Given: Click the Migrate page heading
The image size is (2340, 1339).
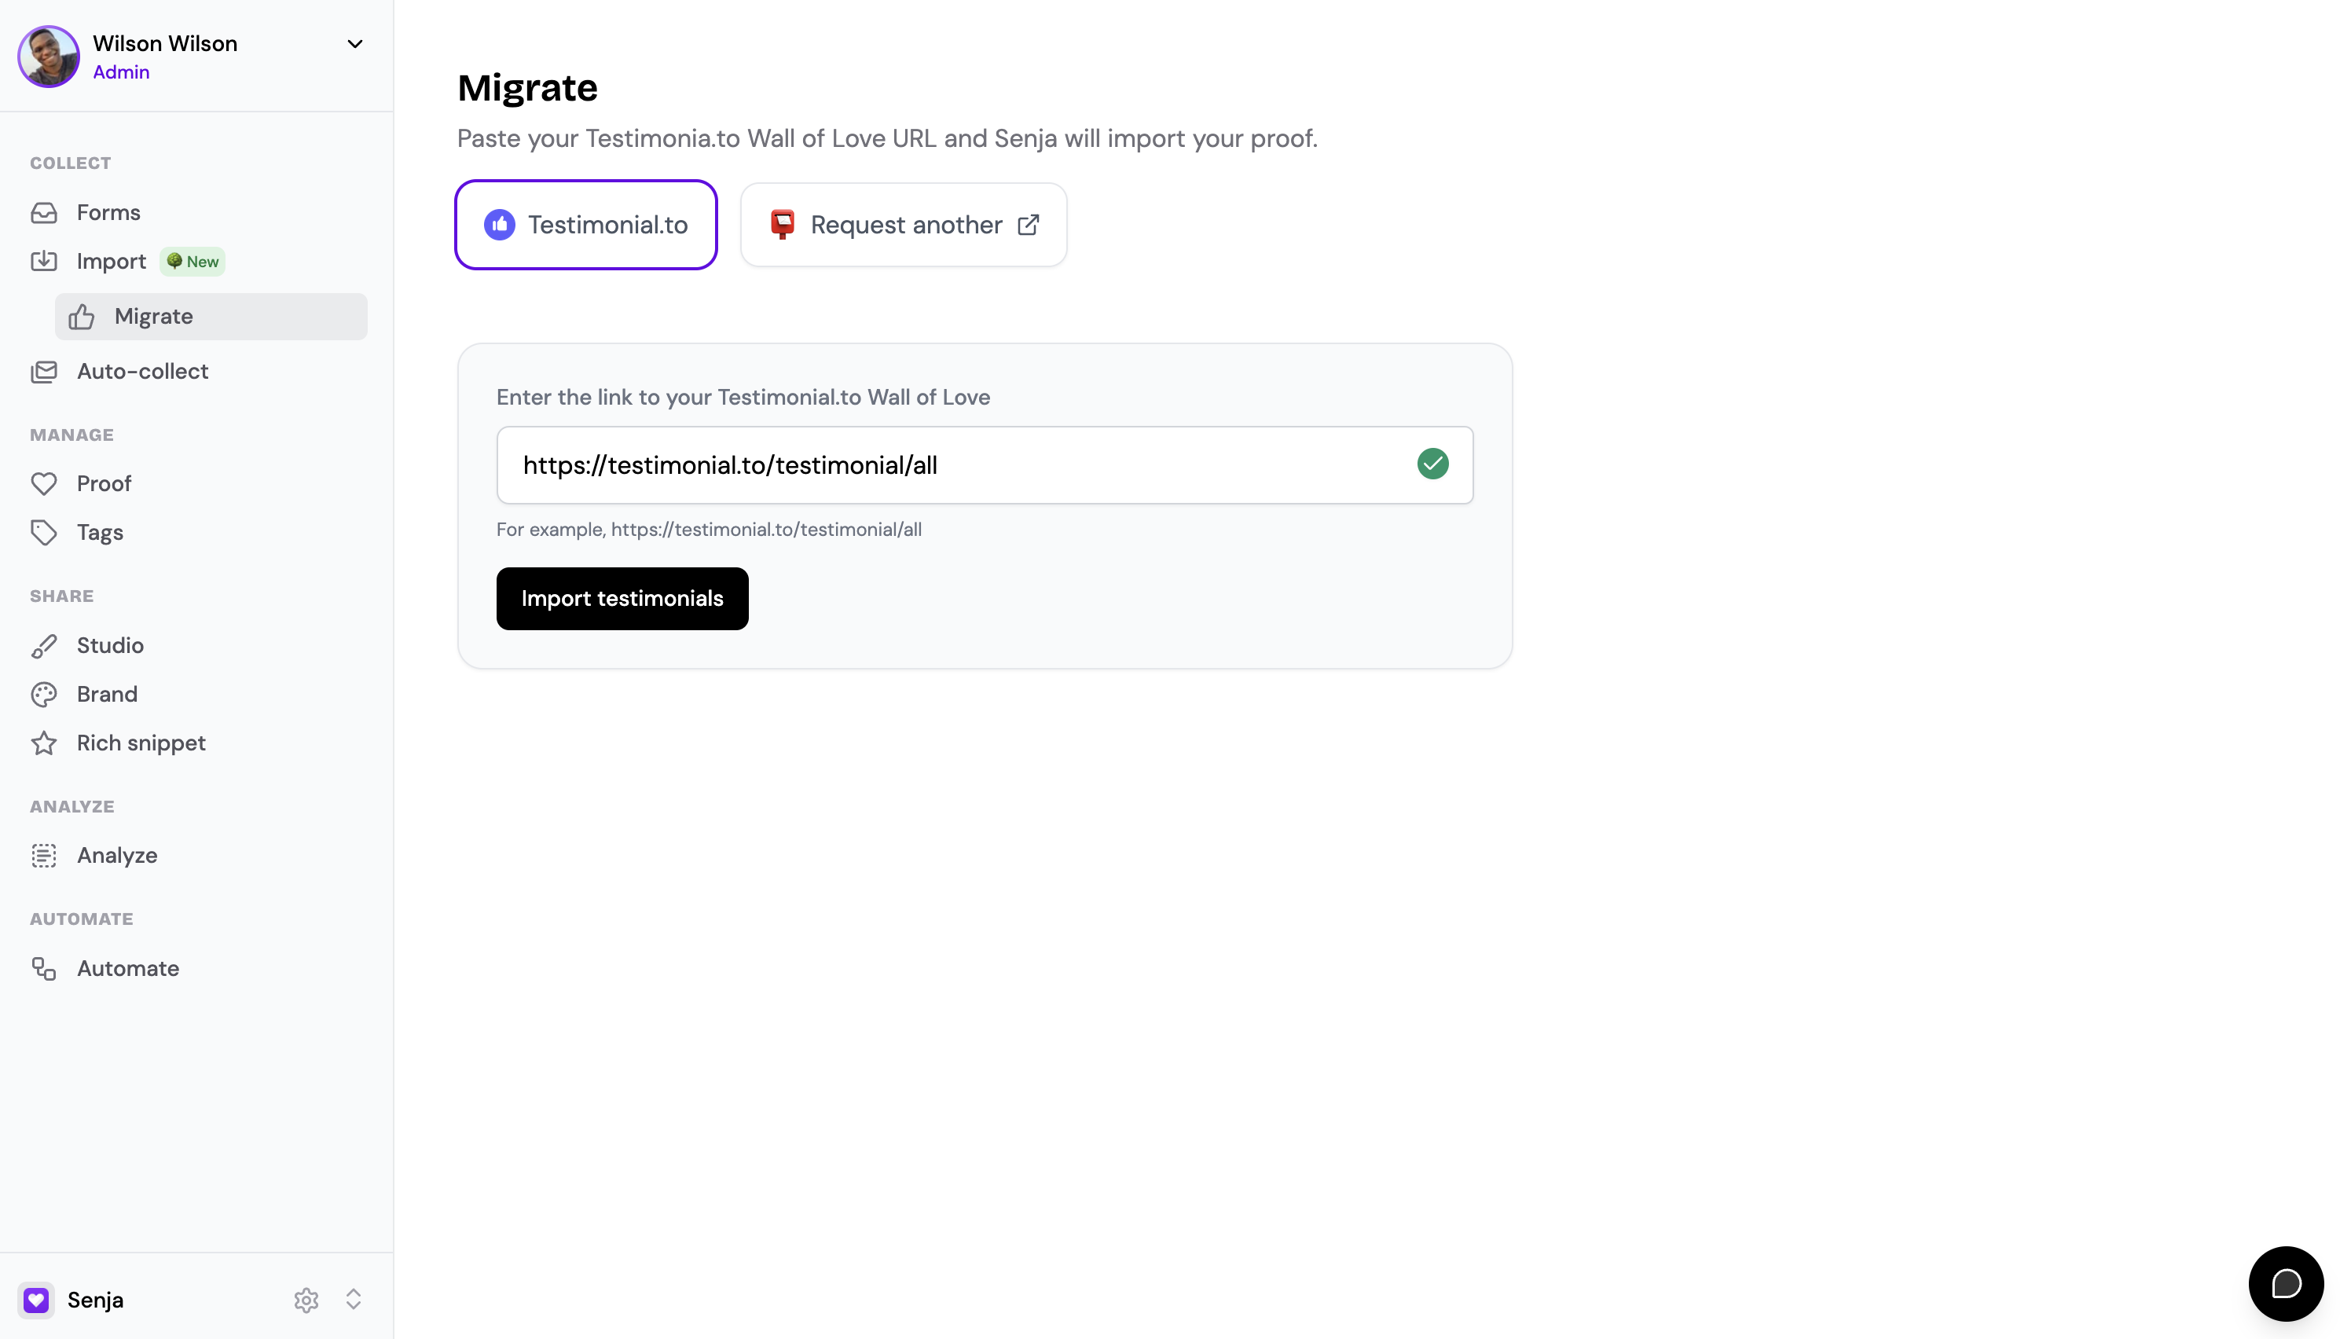Looking at the screenshot, I should click(528, 88).
